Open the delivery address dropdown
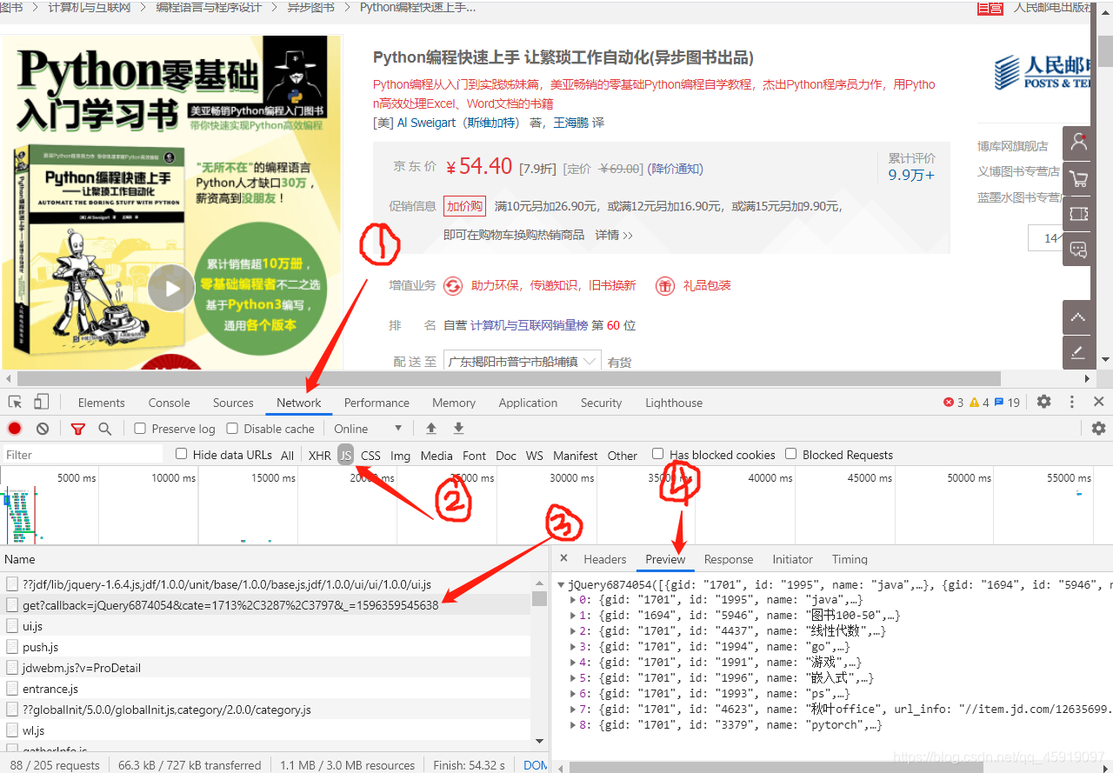This screenshot has height=773, width=1113. point(522,362)
